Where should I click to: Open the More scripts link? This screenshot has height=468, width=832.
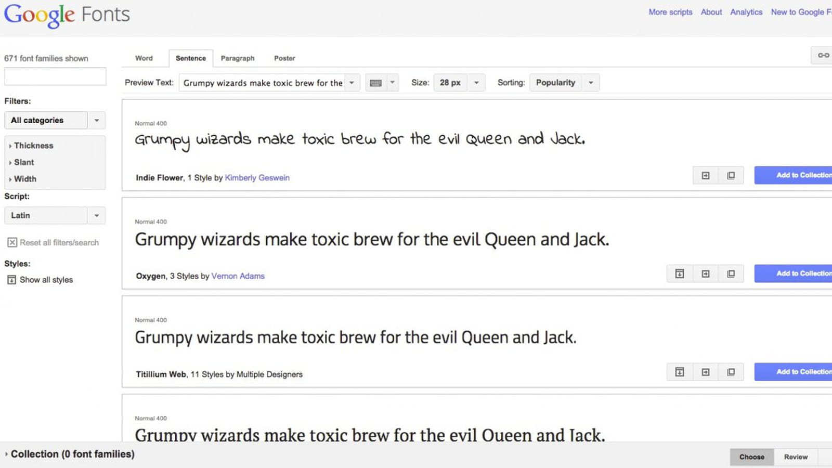coord(670,12)
